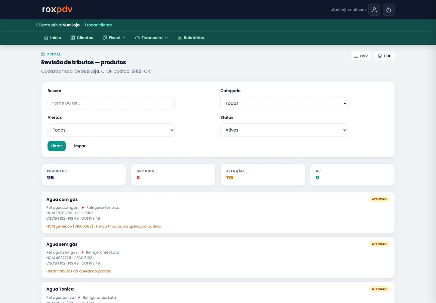Open the Categoria dropdown showing Todas
Image resolution: width=436 pixels, height=303 pixels.
tap(284, 103)
